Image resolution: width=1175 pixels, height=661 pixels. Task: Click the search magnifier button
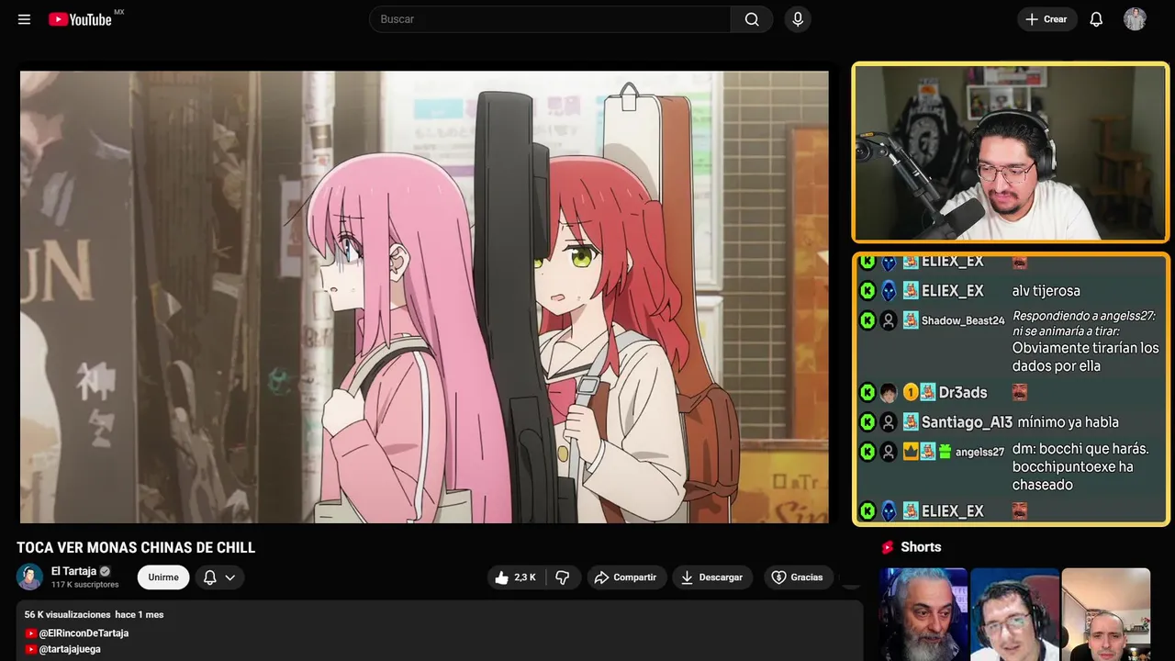pyautogui.click(x=752, y=19)
